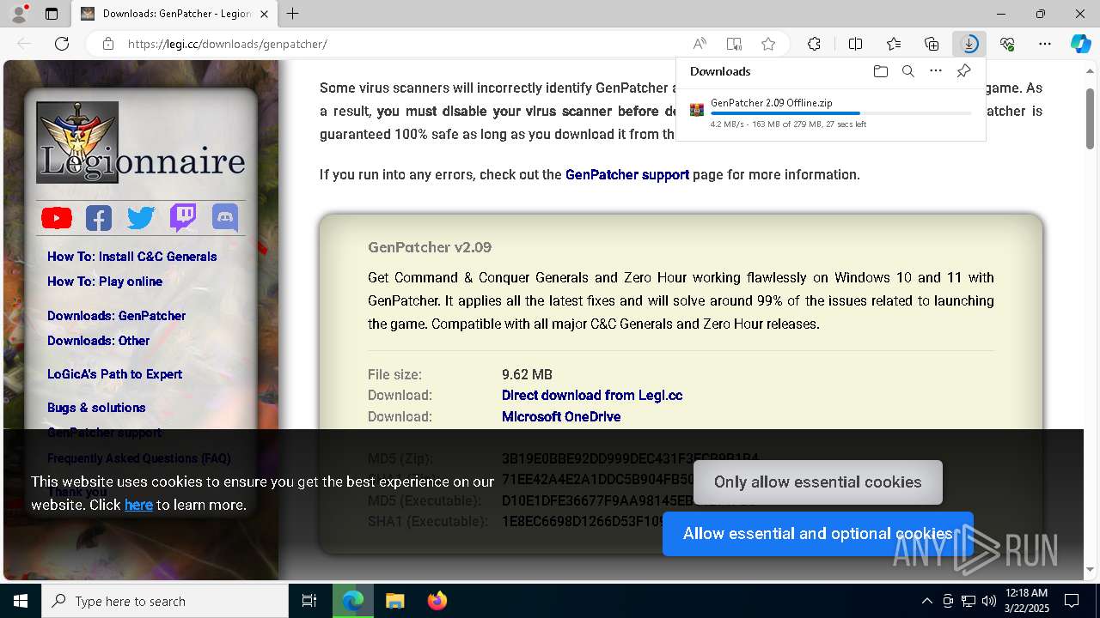
Task: Show hidden system tray icons
Action: [926, 601]
